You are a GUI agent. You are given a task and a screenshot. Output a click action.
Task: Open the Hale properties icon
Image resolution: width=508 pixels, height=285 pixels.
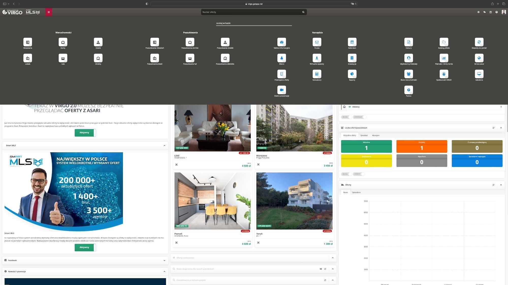tap(63, 58)
